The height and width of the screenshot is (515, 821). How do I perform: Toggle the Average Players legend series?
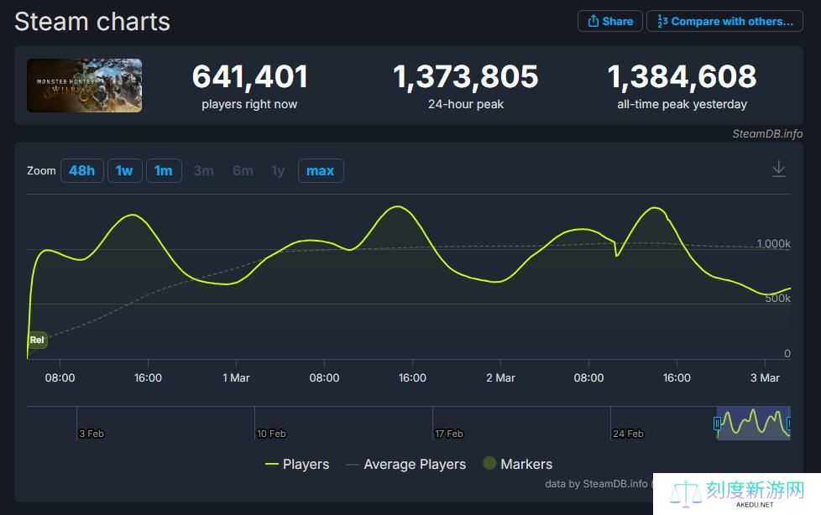coord(405,464)
